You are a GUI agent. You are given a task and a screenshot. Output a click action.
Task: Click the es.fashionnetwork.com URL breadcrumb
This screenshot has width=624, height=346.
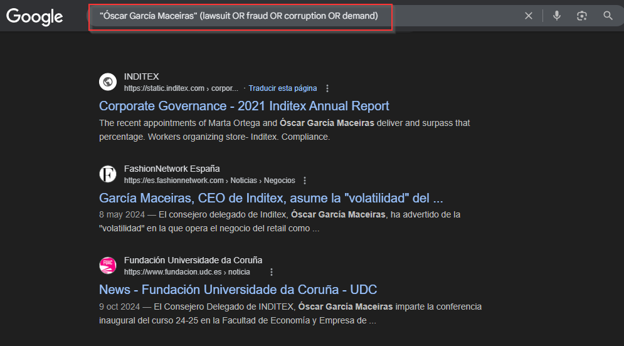pyautogui.click(x=209, y=181)
